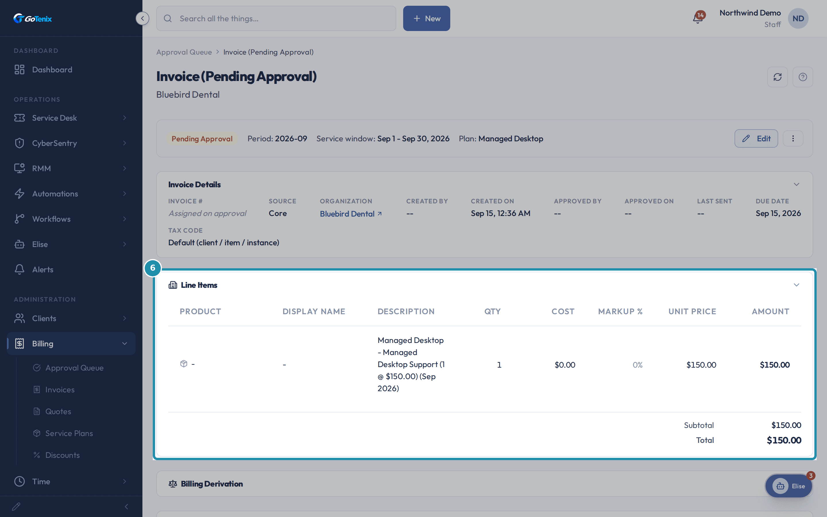Viewport: 827px width, 517px height.
Task: Expand the Automations menu
Action: pos(71,194)
